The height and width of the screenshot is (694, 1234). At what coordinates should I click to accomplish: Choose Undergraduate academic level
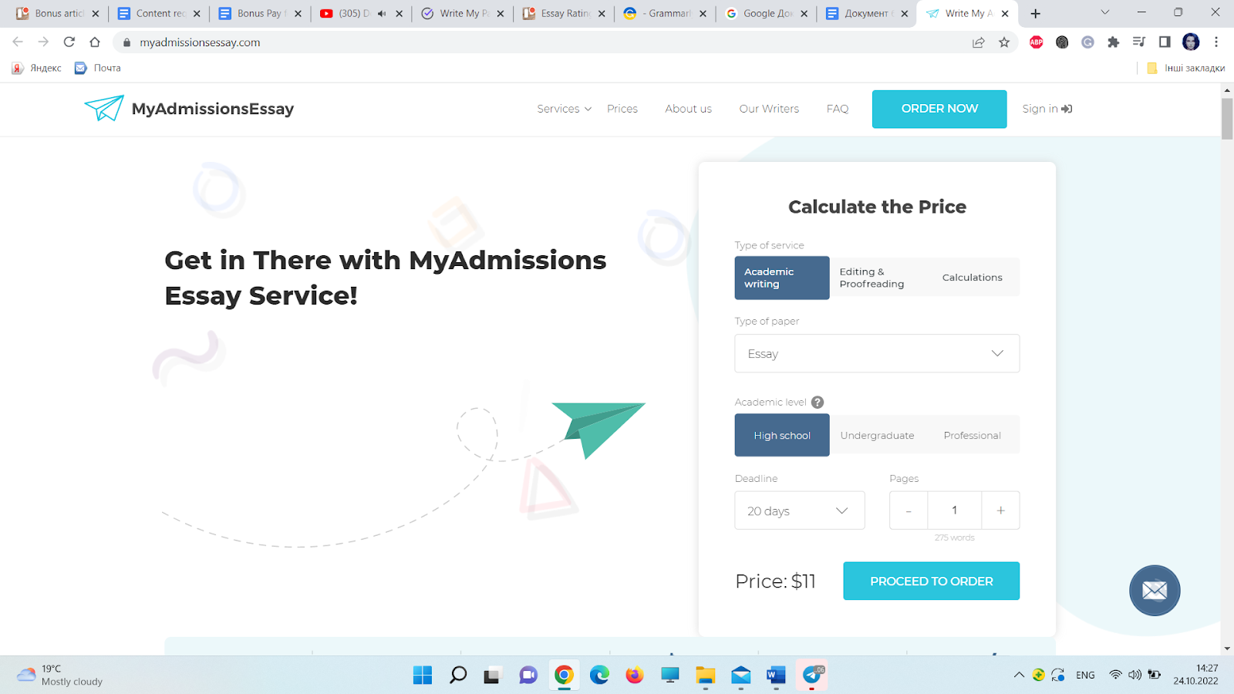pos(877,436)
